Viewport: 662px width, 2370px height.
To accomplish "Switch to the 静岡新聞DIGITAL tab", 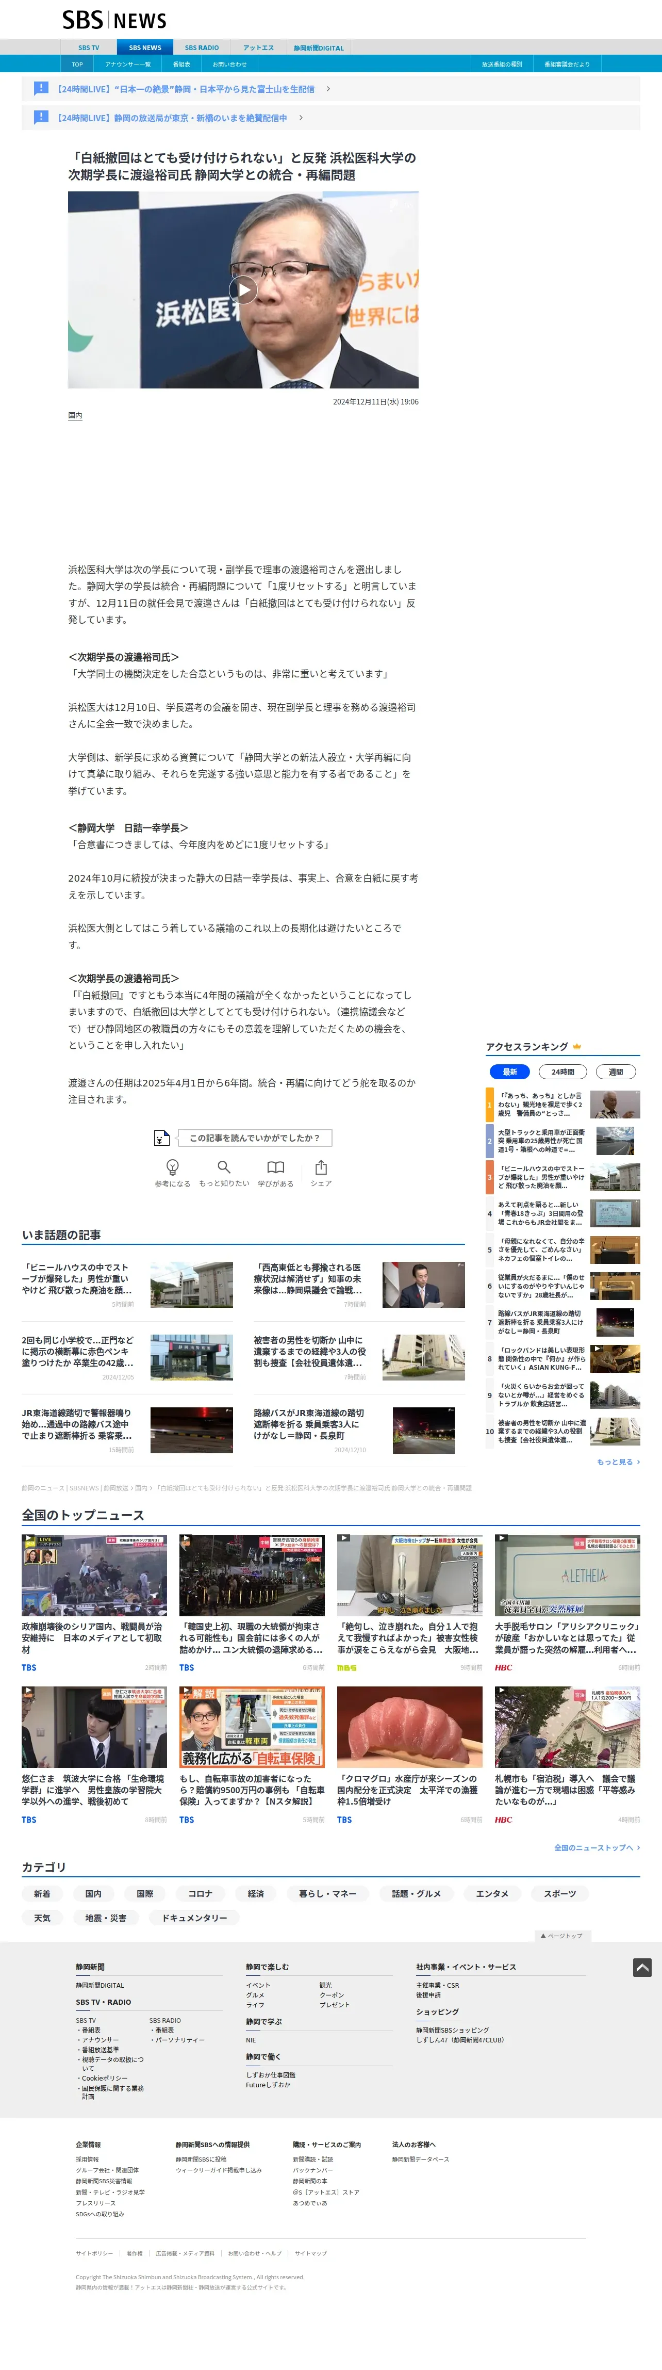I will click(x=319, y=48).
